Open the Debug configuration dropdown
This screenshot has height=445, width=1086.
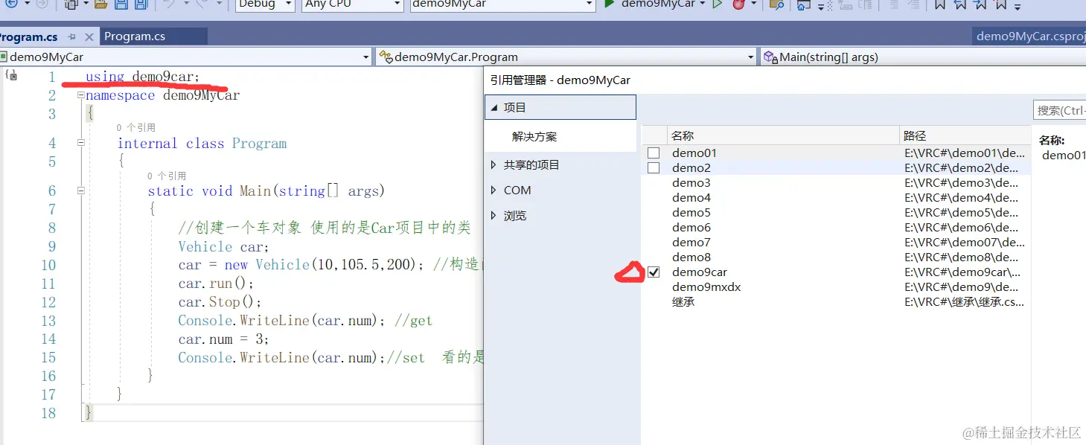(287, 4)
